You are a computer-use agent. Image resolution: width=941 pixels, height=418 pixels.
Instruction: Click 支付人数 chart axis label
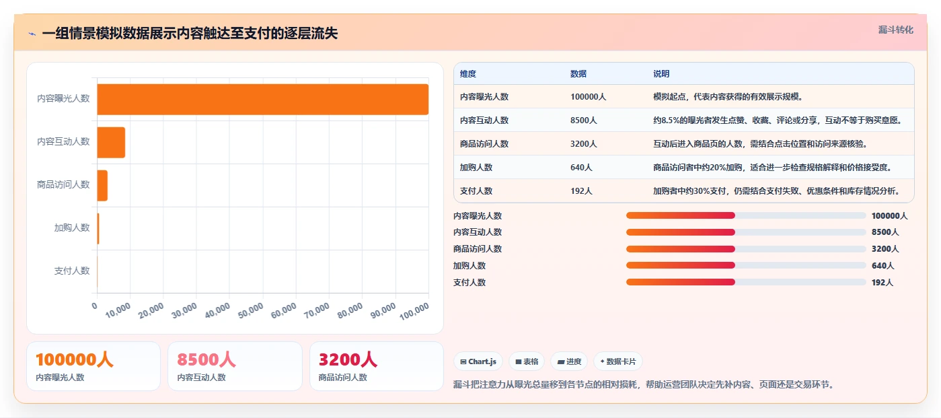(x=72, y=271)
